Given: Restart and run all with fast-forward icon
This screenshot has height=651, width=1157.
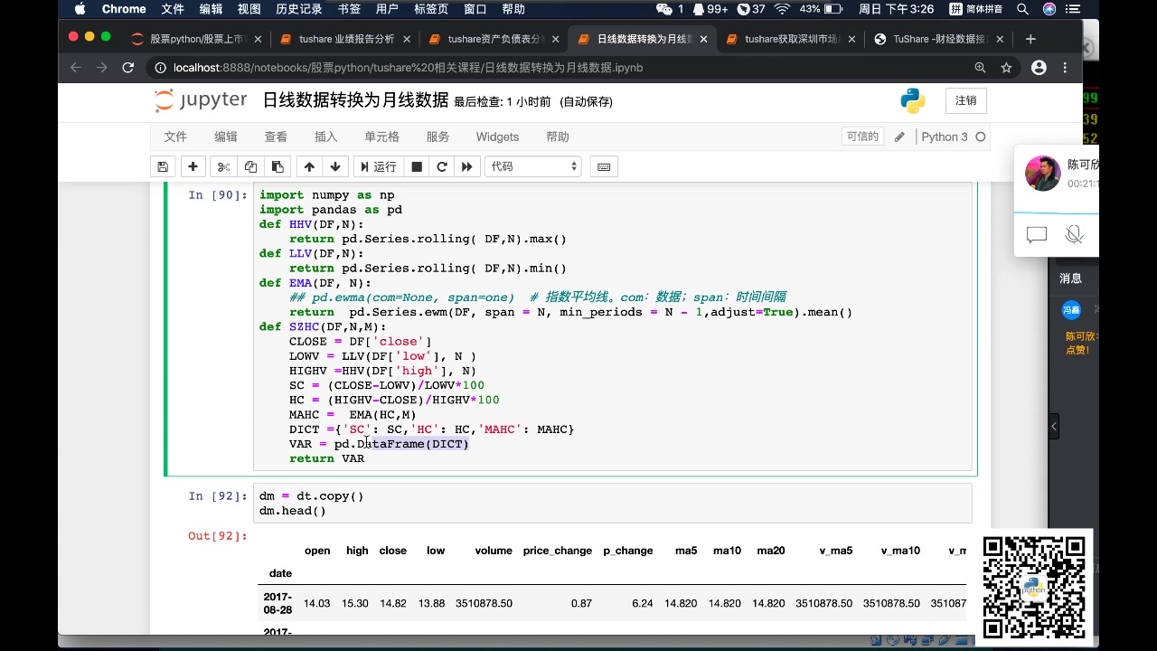Looking at the screenshot, I should [x=466, y=166].
